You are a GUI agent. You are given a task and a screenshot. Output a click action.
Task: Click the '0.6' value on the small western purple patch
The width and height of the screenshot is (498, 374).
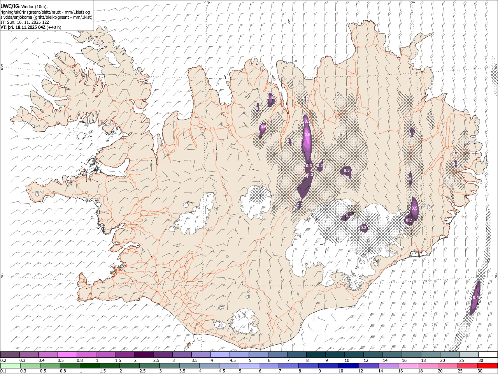tap(263, 127)
